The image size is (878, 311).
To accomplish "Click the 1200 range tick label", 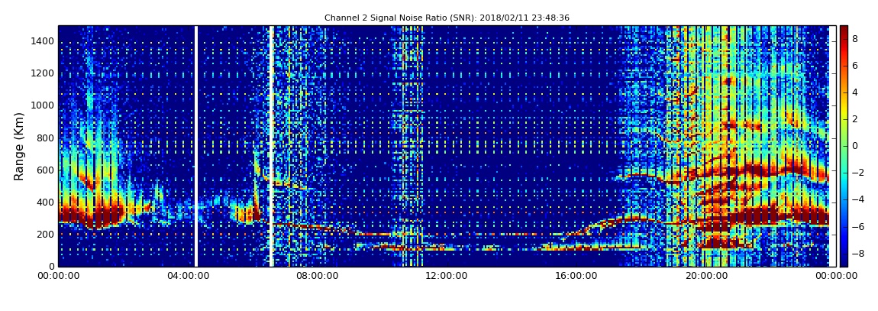I will click(43, 73).
